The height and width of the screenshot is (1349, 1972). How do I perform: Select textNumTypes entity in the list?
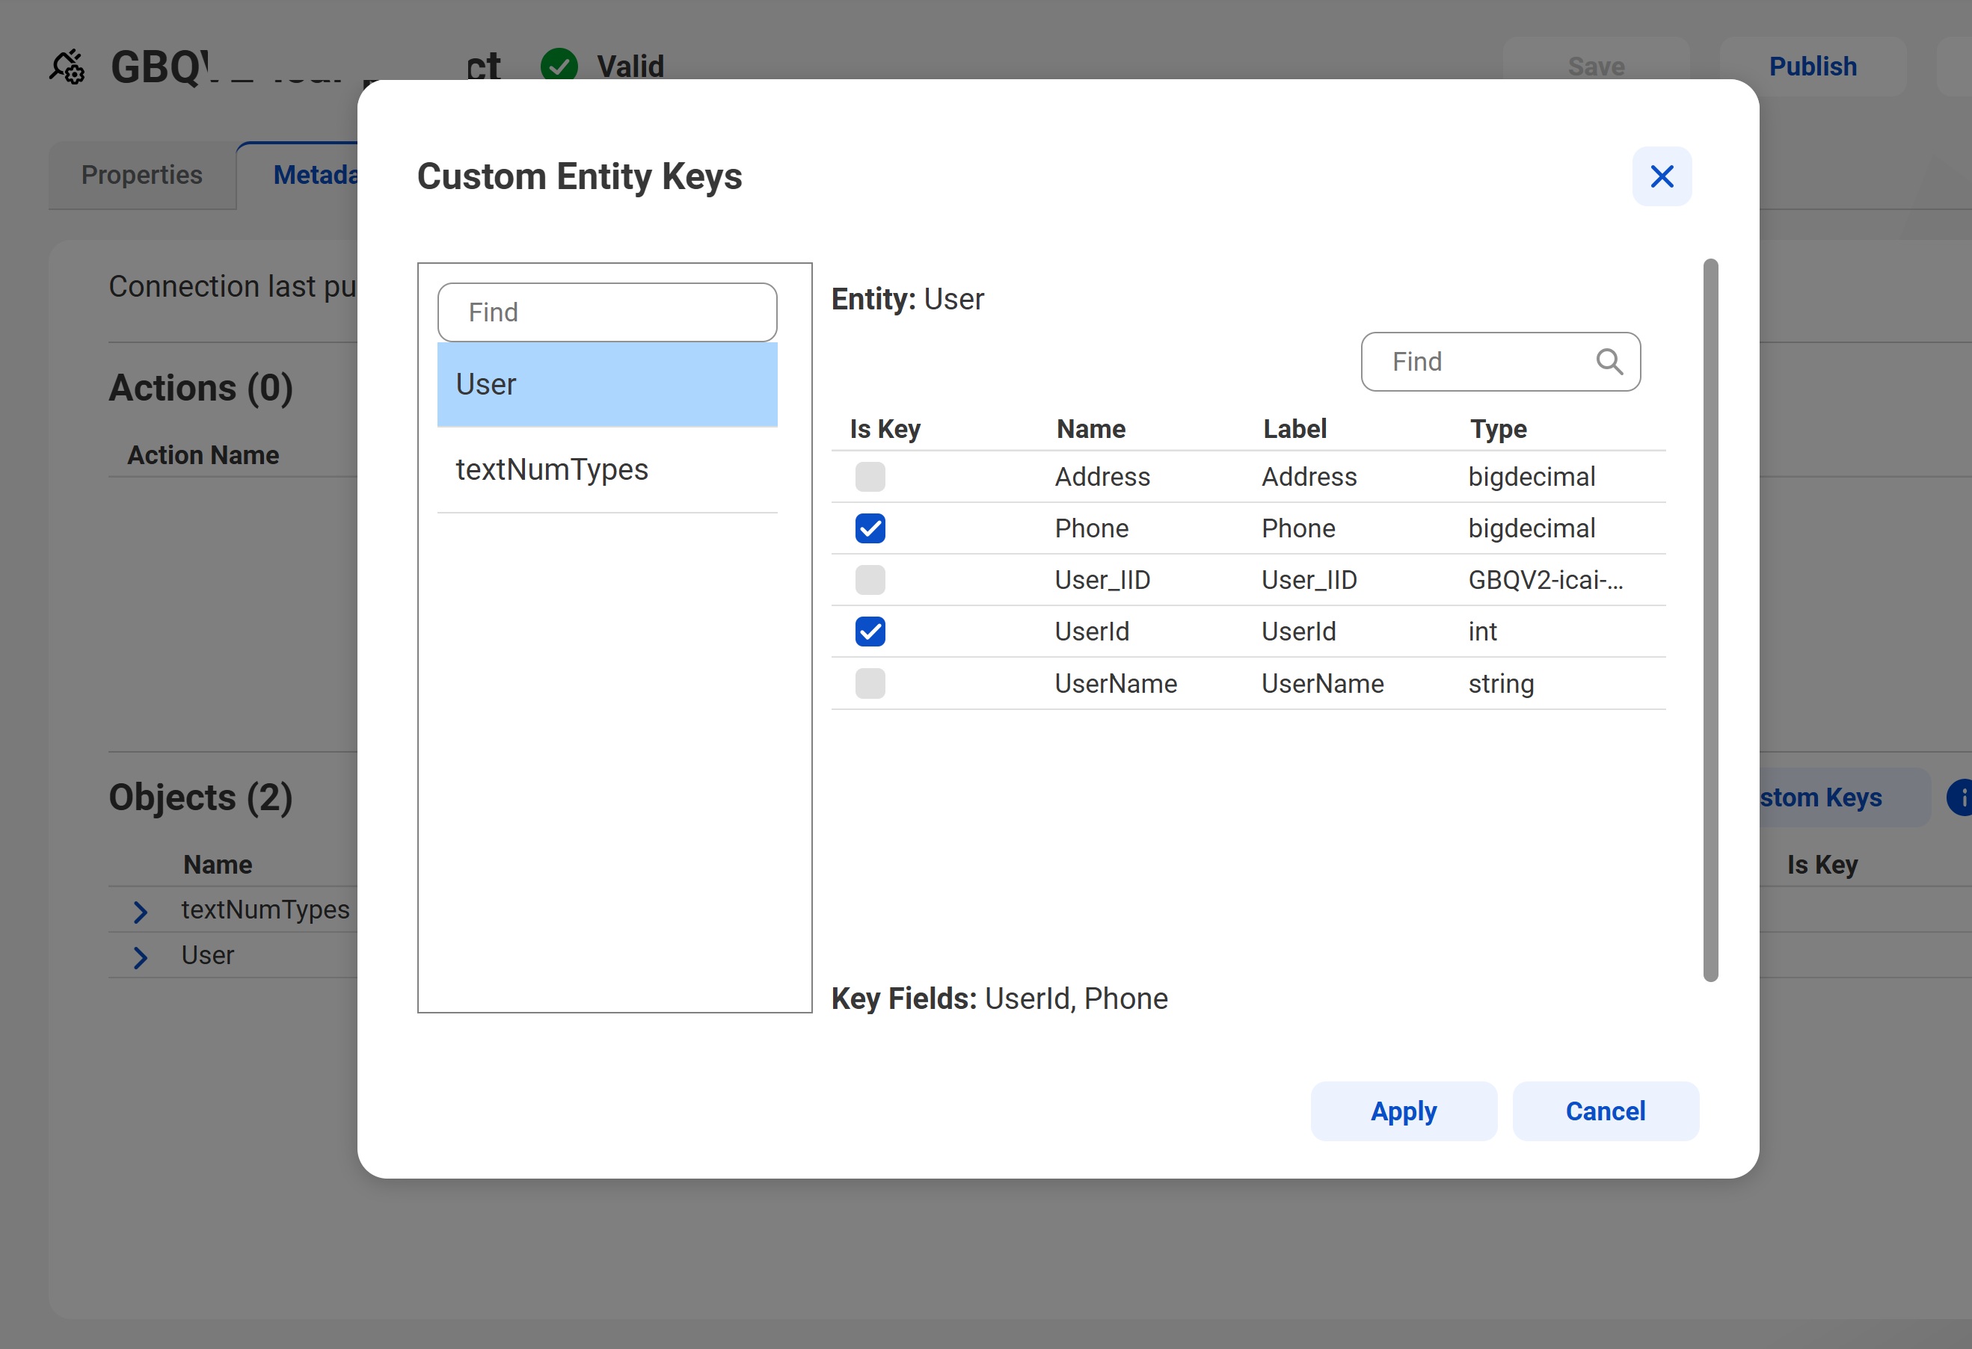coord(606,470)
